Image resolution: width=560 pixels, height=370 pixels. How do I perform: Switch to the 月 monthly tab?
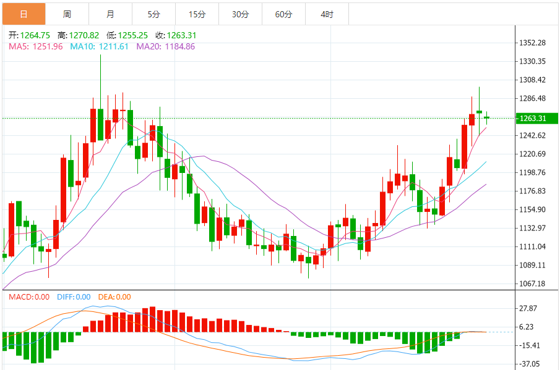pyautogui.click(x=110, y=14)
